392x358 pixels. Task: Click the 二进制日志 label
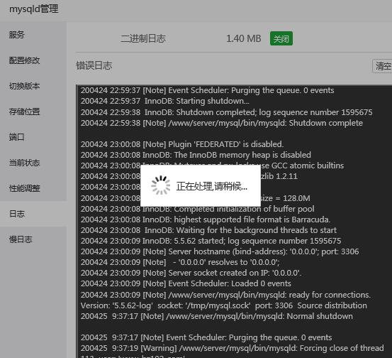pyautogui.click(x=143, y=38)
